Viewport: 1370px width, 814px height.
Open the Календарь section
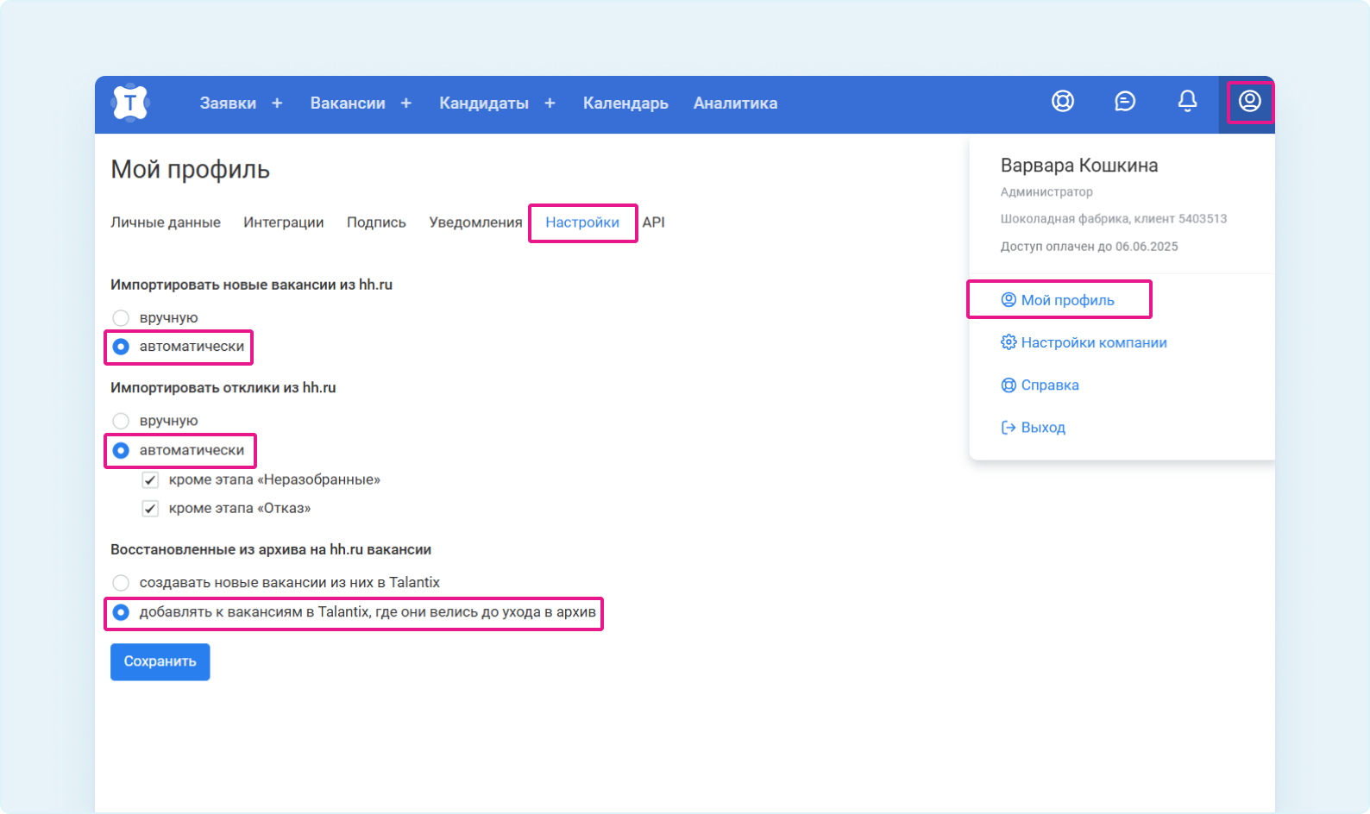pos(625,103)
